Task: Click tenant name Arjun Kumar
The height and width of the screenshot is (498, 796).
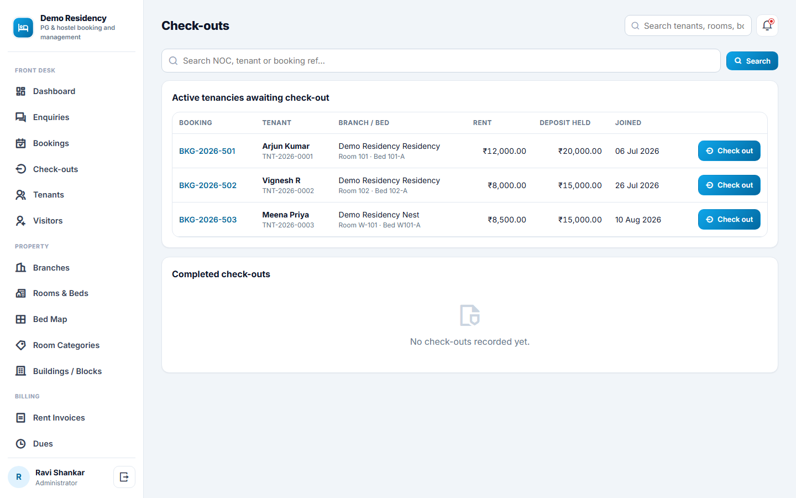Action: point(286,146)
